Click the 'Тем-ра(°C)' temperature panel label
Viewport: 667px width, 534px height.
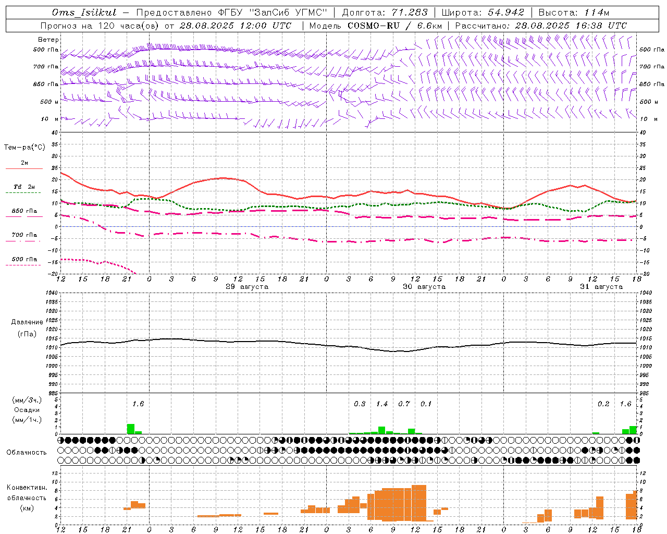click(24, 148)
